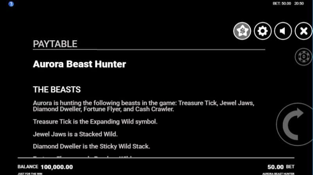Click the BET: 50.00 indicator at top
The height and width of the screenshot is (175, 313).
pyautogui.click(x=281, y=3)
